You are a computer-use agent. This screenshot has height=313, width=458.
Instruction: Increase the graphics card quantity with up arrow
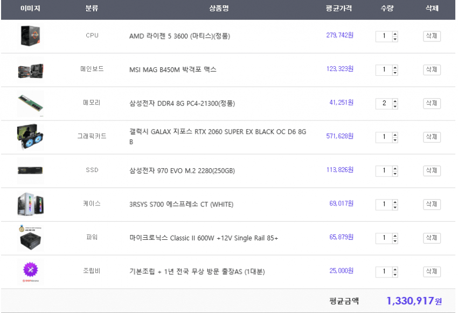pyautogui.click(x=395, y=134)
